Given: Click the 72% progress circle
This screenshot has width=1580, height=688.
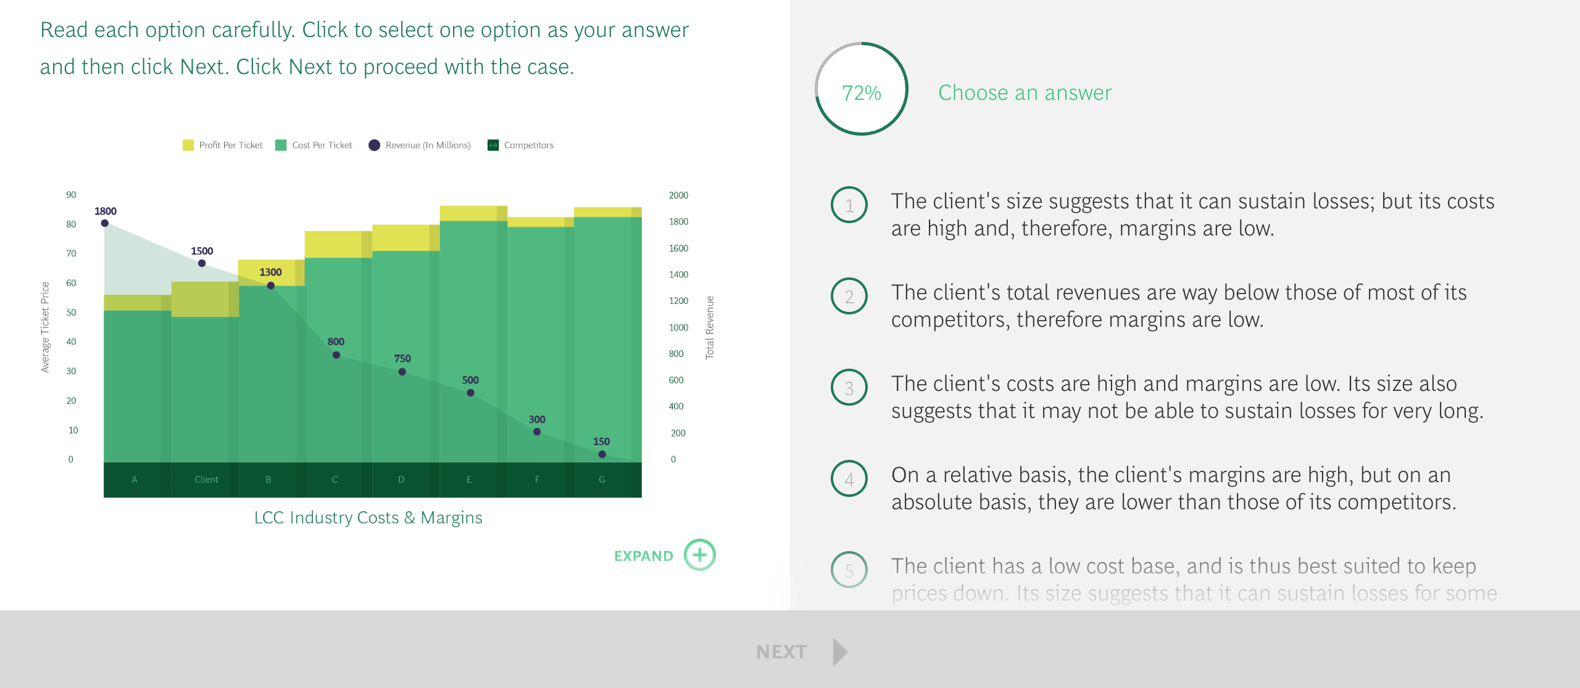Looking at the screenshot, I should [862, 89].
